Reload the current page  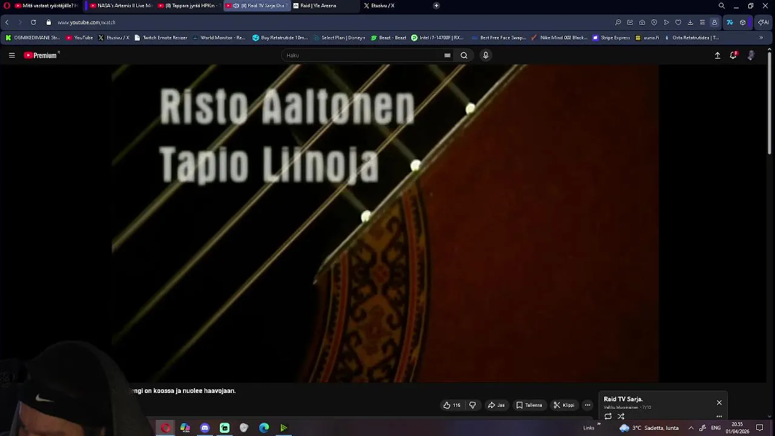[x=33, y=22]
